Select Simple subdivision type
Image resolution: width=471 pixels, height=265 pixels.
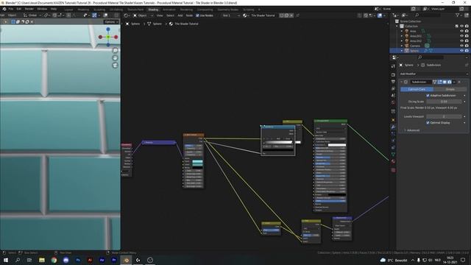450,89
